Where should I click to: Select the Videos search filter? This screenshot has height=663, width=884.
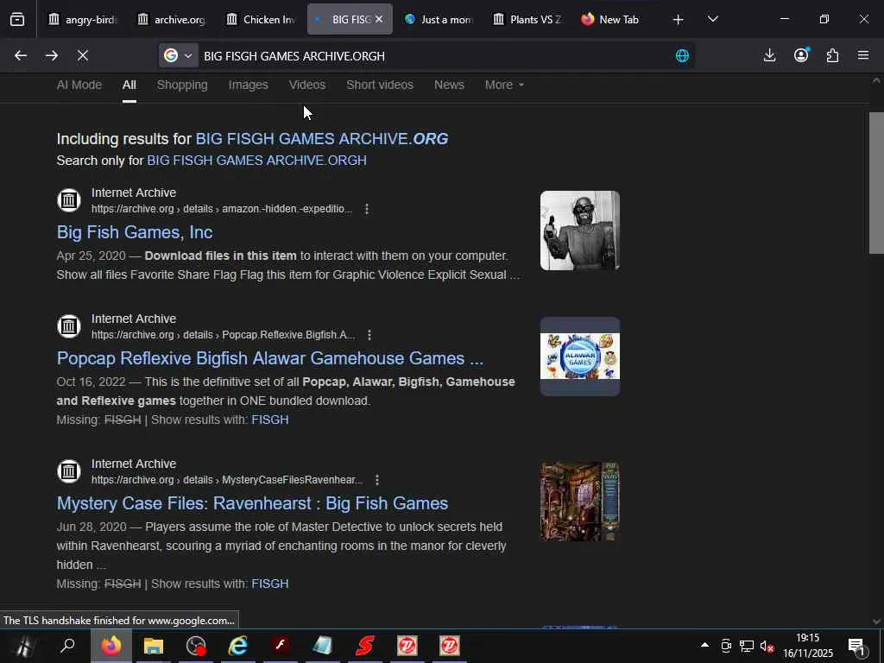pos(307,85)
